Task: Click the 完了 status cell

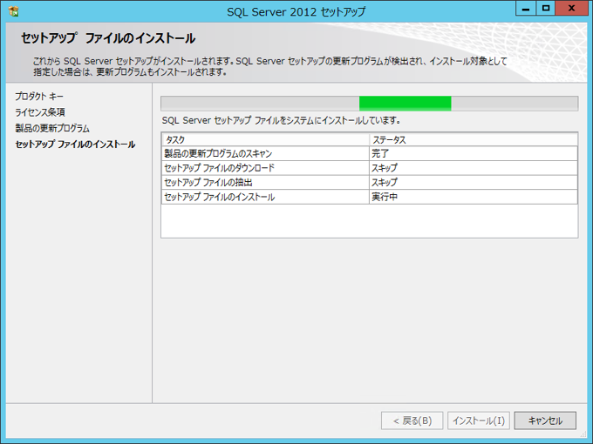Action: coord(474,154)
